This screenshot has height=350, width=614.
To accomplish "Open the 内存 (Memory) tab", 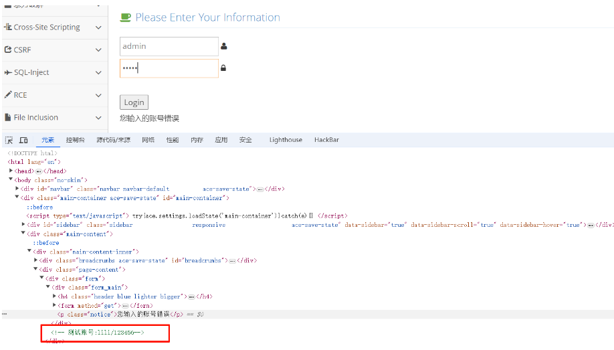I will click(x=197, y=140).
